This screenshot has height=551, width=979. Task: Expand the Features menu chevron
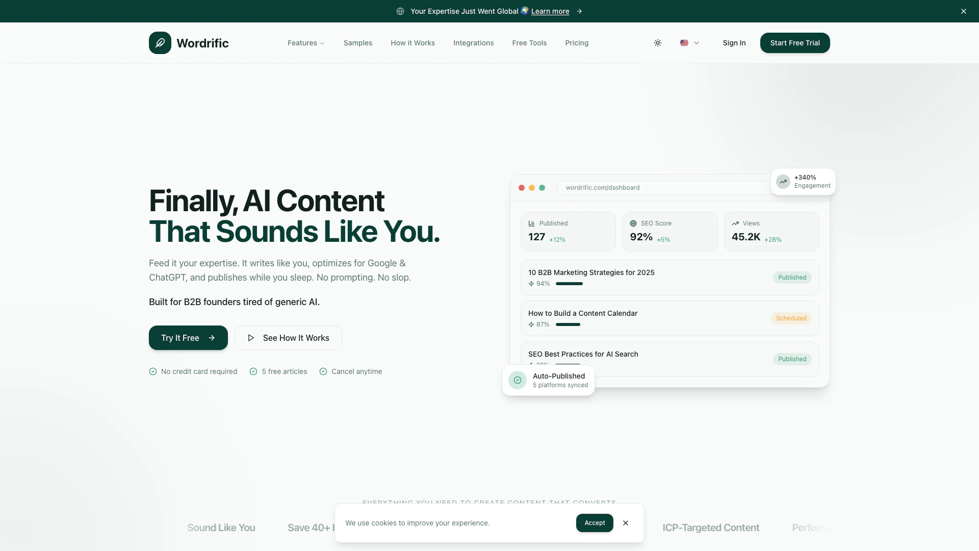click(322, 43)
